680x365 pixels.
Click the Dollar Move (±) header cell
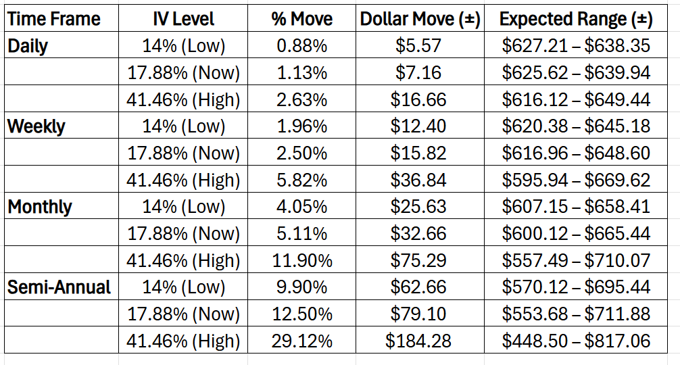420,19
